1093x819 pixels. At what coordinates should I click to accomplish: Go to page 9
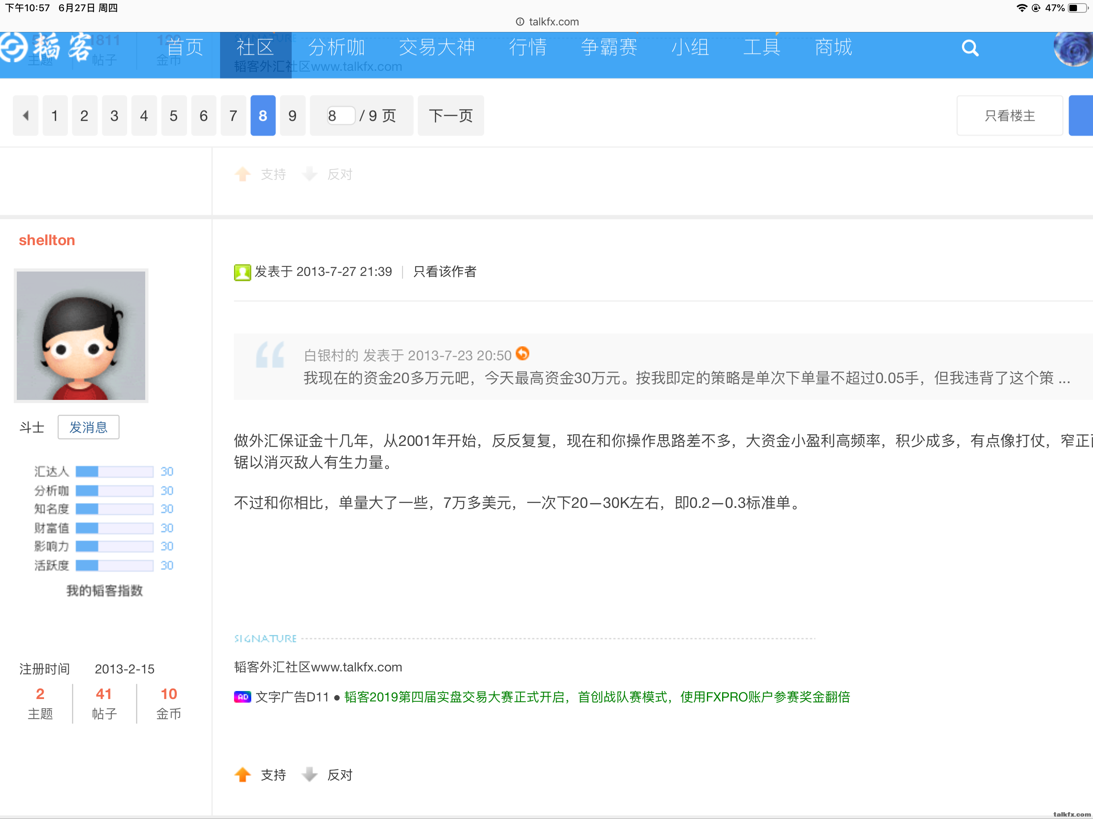click(x=292, y=116)
